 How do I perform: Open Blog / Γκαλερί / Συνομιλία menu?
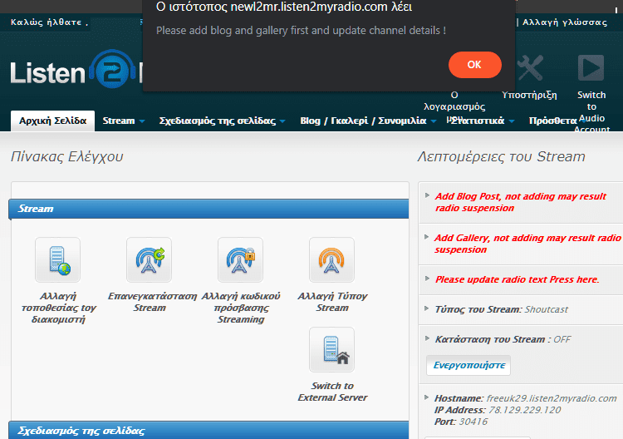pyautogui.click(x=368, y=121)
